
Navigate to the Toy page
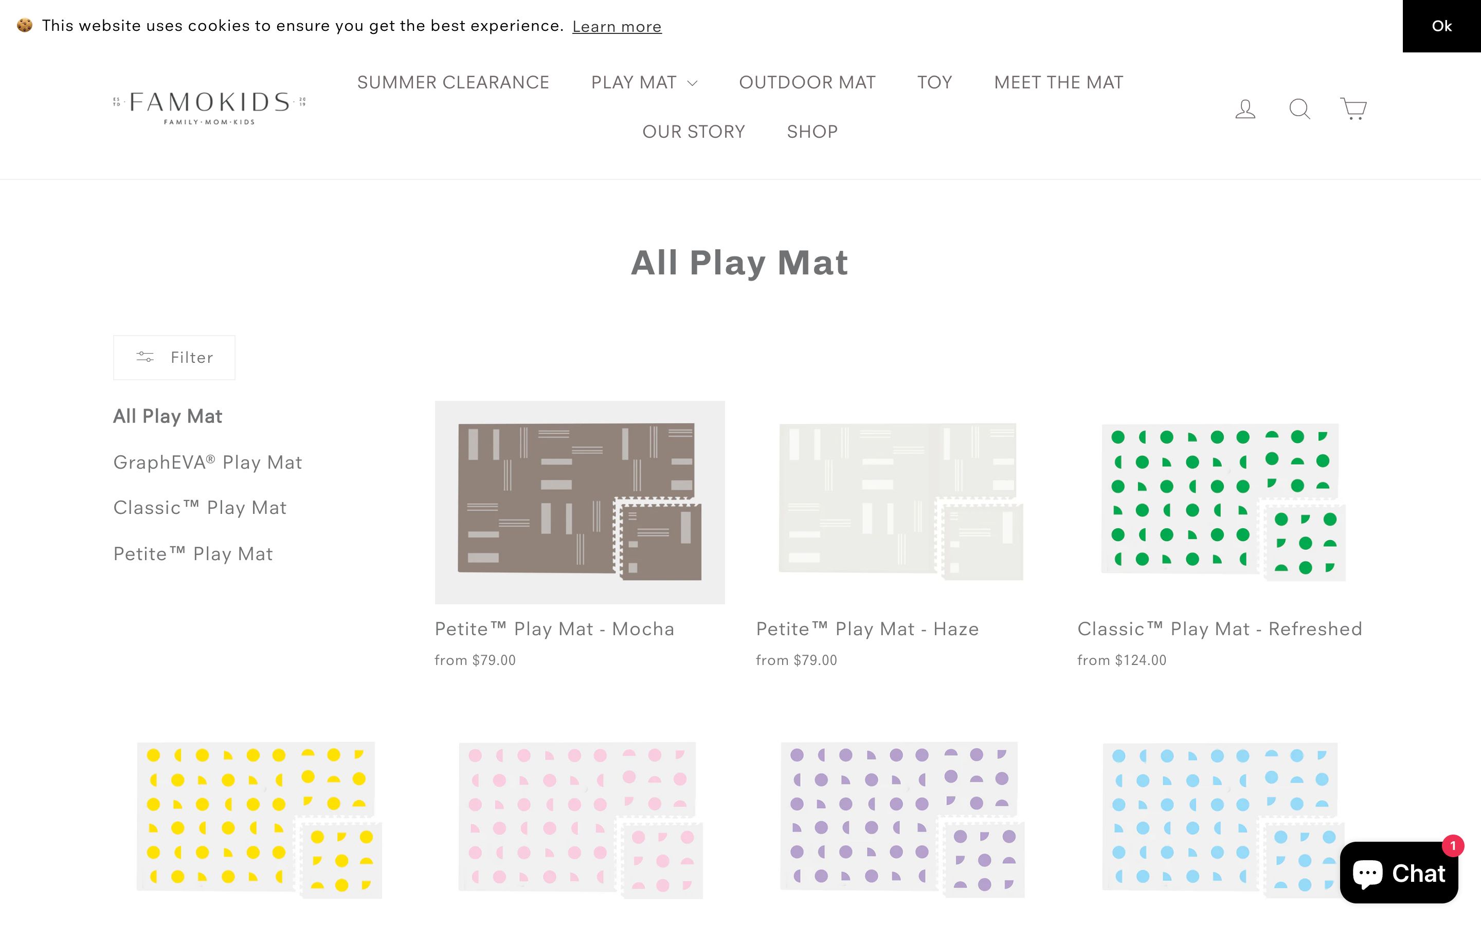tap(934, 83)
